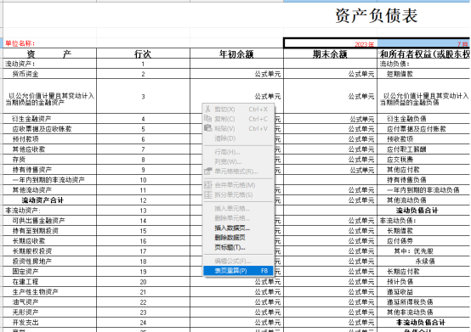This screenshot has width=471, height=332.
Task: Click the merge cells icon beside 合并单元格(M)
Action: (208, 185)
